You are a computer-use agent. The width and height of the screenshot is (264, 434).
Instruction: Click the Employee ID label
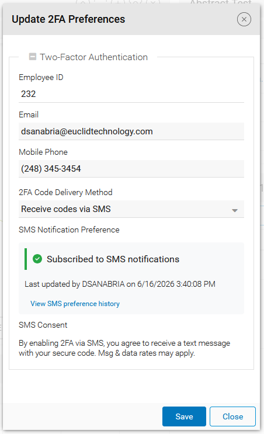coord(41,77)
